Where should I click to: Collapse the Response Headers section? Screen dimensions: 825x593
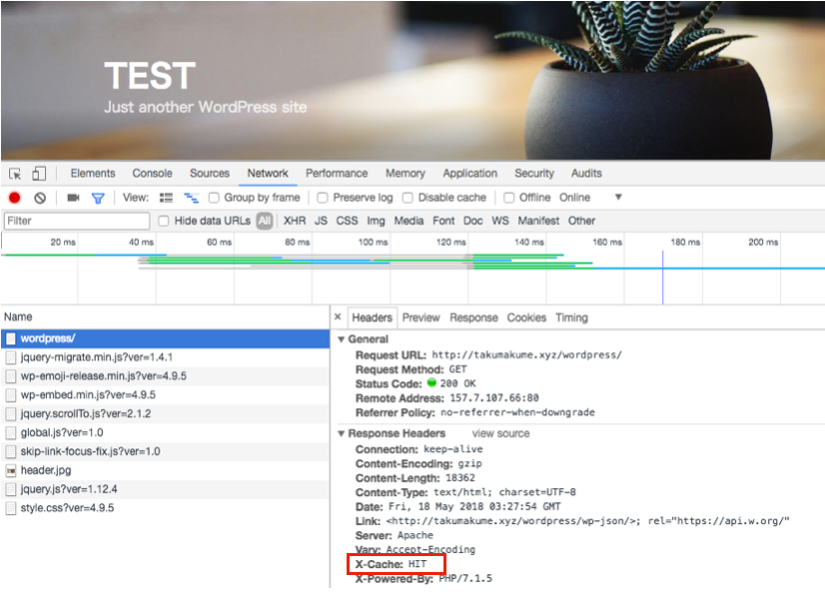tap(342, 434)
